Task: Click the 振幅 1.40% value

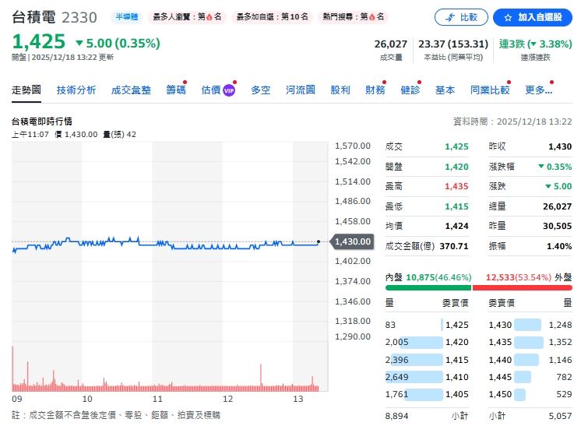Action: (x=559, y=246)
